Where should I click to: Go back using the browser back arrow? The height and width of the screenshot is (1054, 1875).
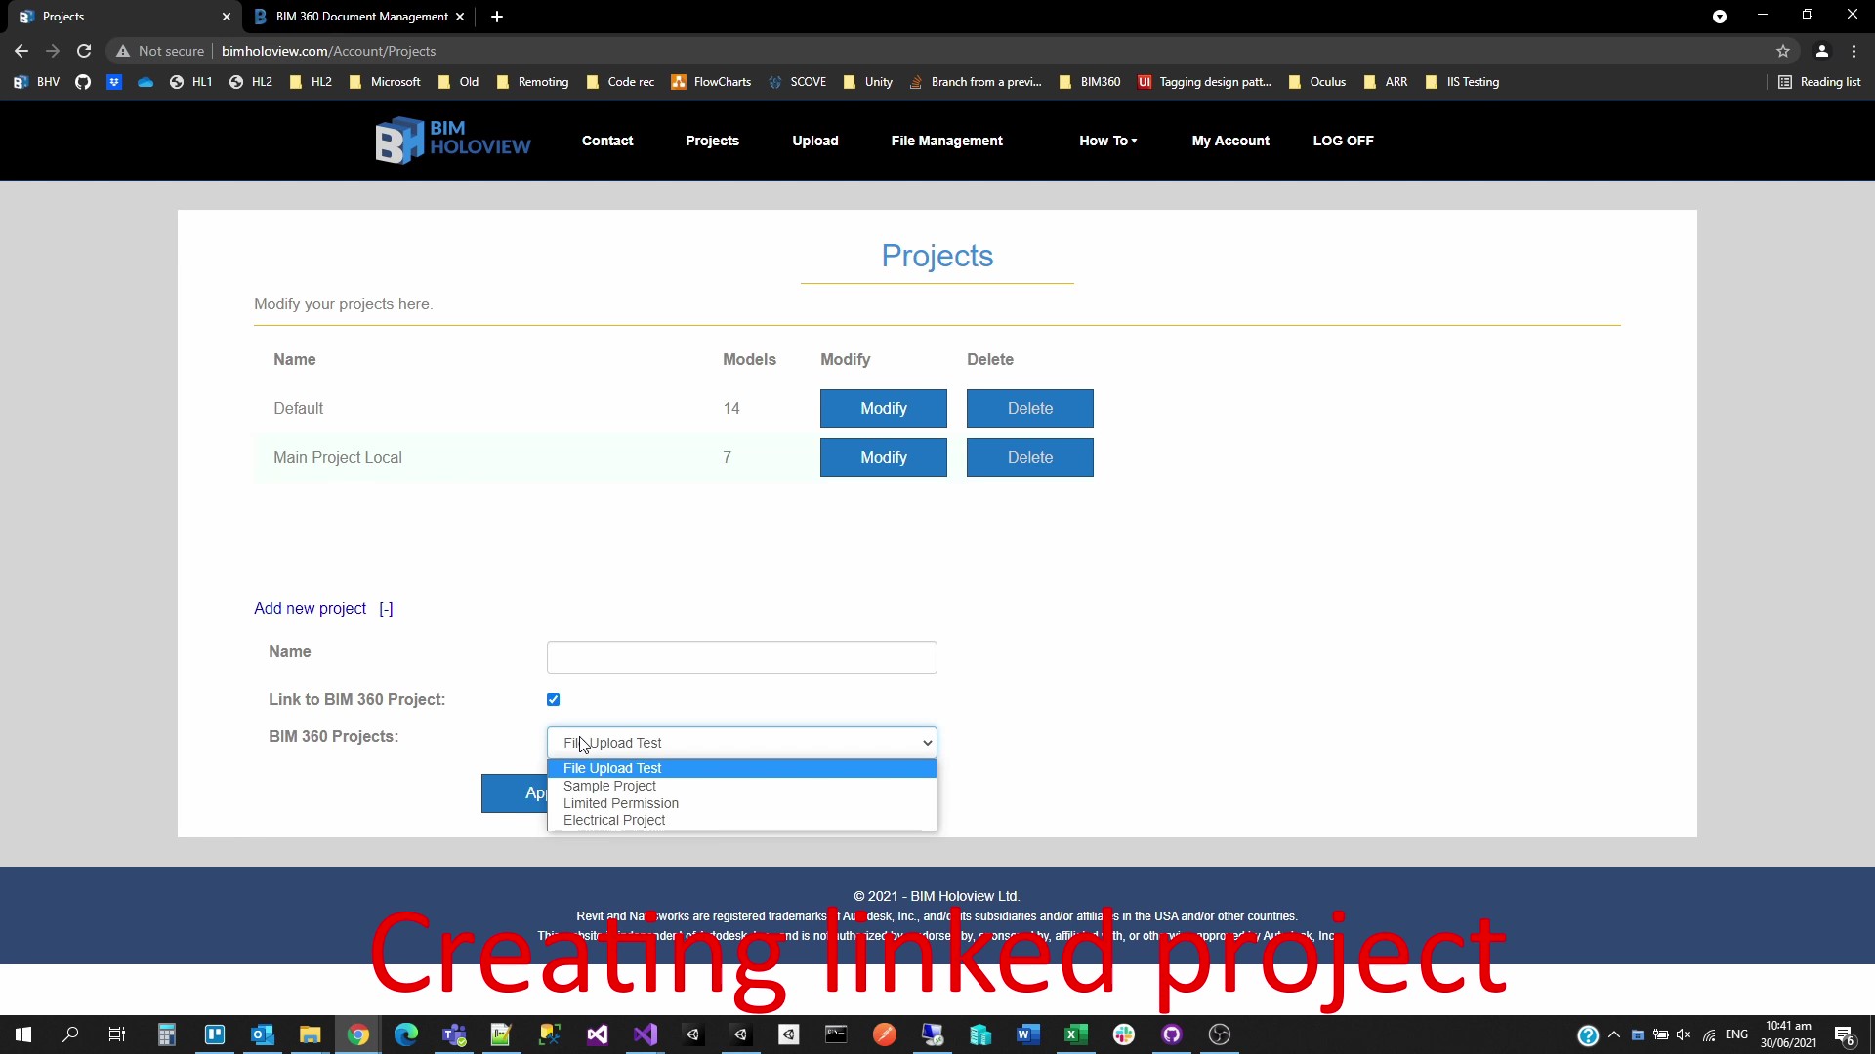click(21, 51)
